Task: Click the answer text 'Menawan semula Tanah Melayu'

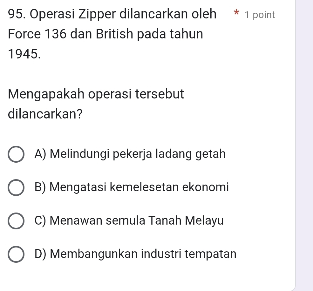Action: (137, 220)
